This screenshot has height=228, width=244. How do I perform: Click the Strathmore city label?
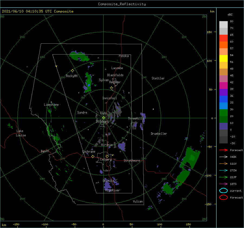point(132,160)
